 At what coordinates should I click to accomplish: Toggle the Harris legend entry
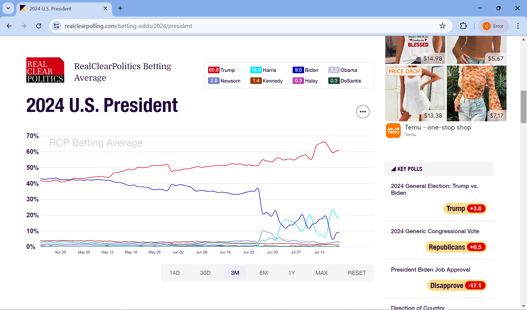pyautogui.click(x=263, y=70)
